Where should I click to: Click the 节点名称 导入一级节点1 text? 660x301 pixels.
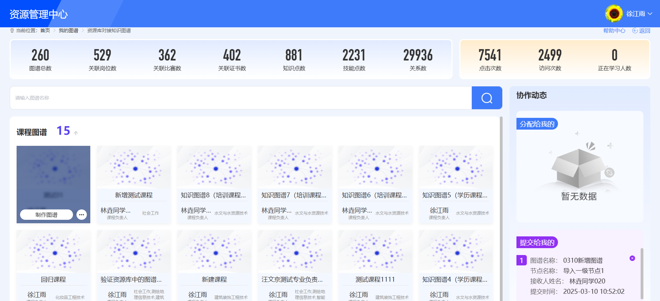(567, 271)
